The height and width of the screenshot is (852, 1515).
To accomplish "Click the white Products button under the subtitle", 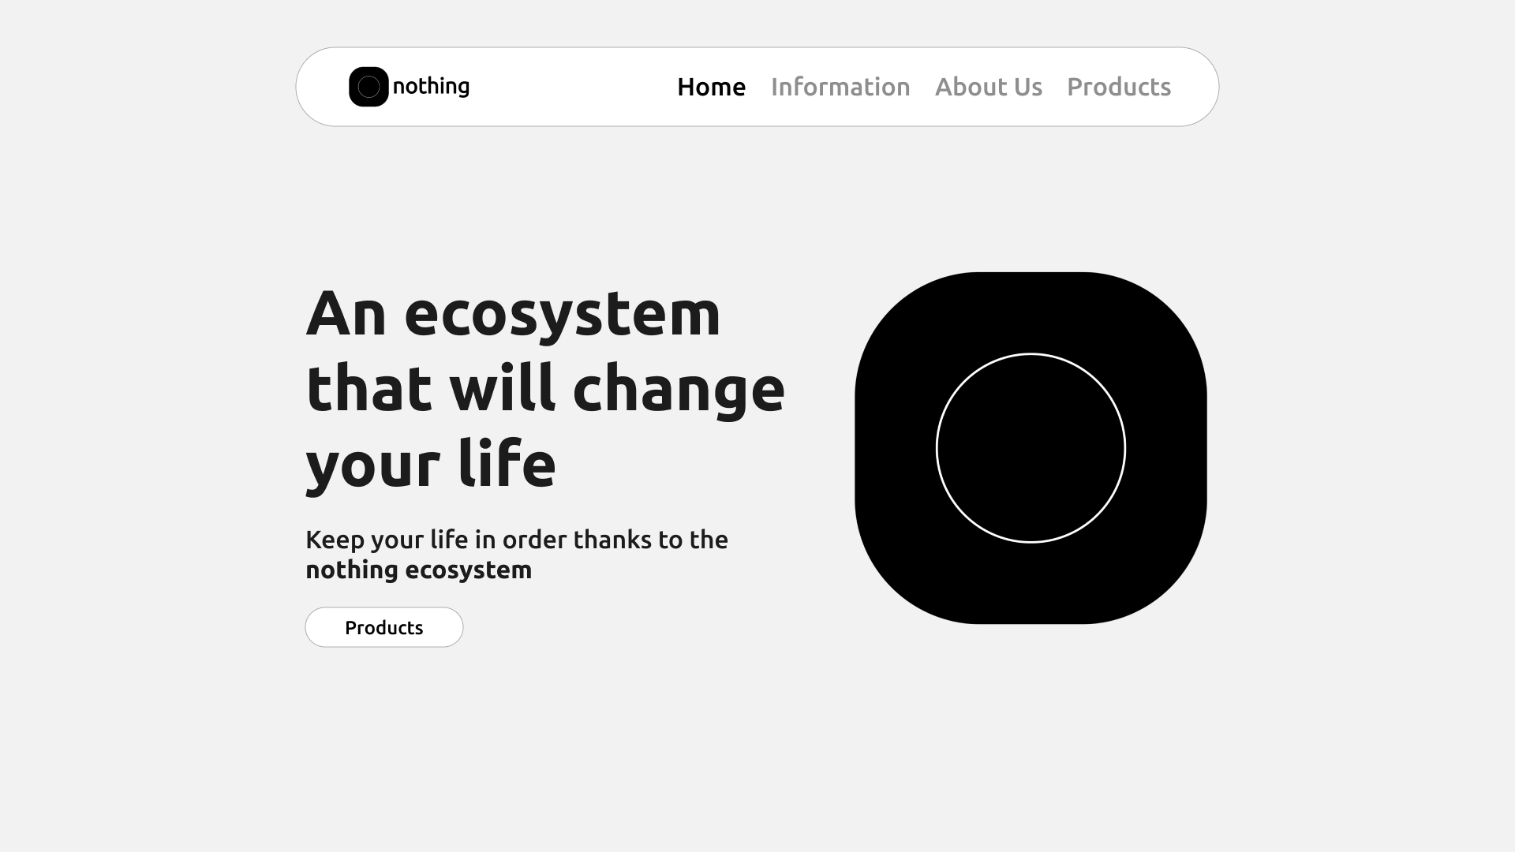I will [x=384, y=627].
